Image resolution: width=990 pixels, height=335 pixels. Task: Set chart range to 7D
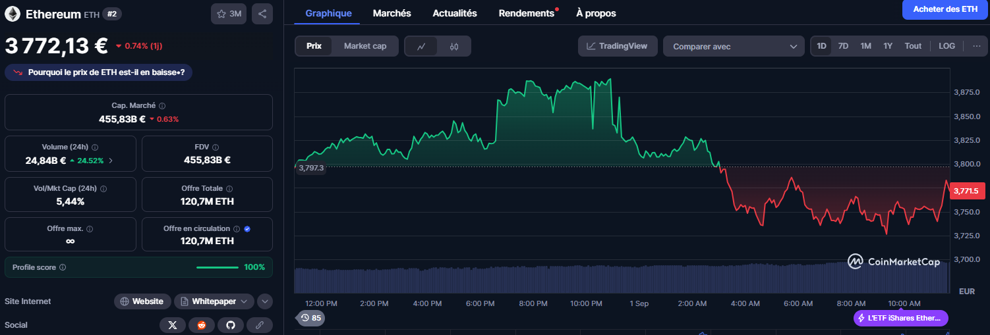(x=843, y=46)
